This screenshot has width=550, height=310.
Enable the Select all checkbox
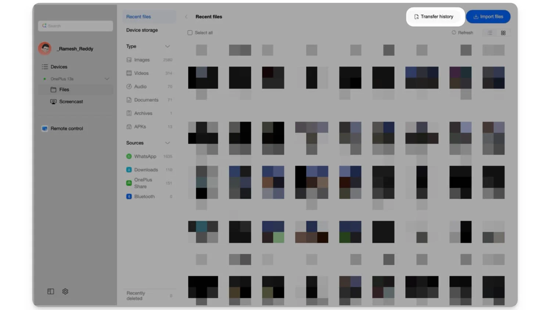tap(190, 32)
